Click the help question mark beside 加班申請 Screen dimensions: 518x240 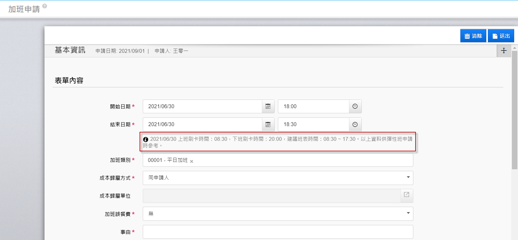pos(45,6)
